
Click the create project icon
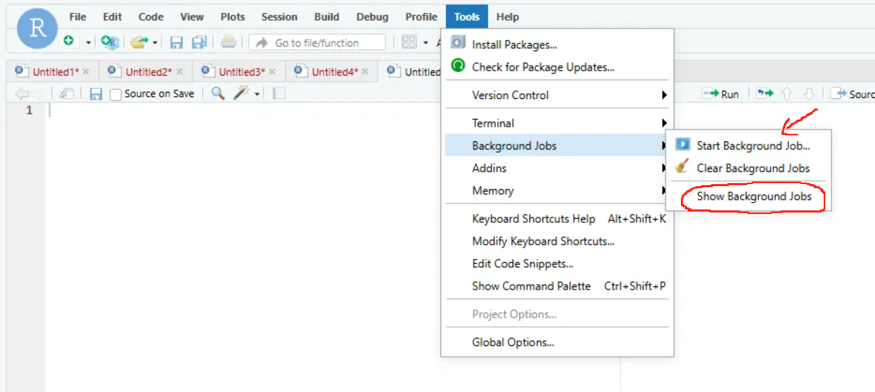point(109,42)
